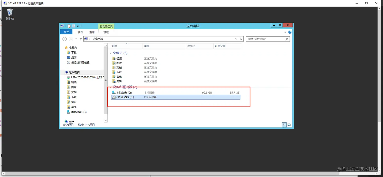Image resolution: width=383 pixels, height=177 pixels.
Task: Switch to details view in status bar
Action: 284,125
